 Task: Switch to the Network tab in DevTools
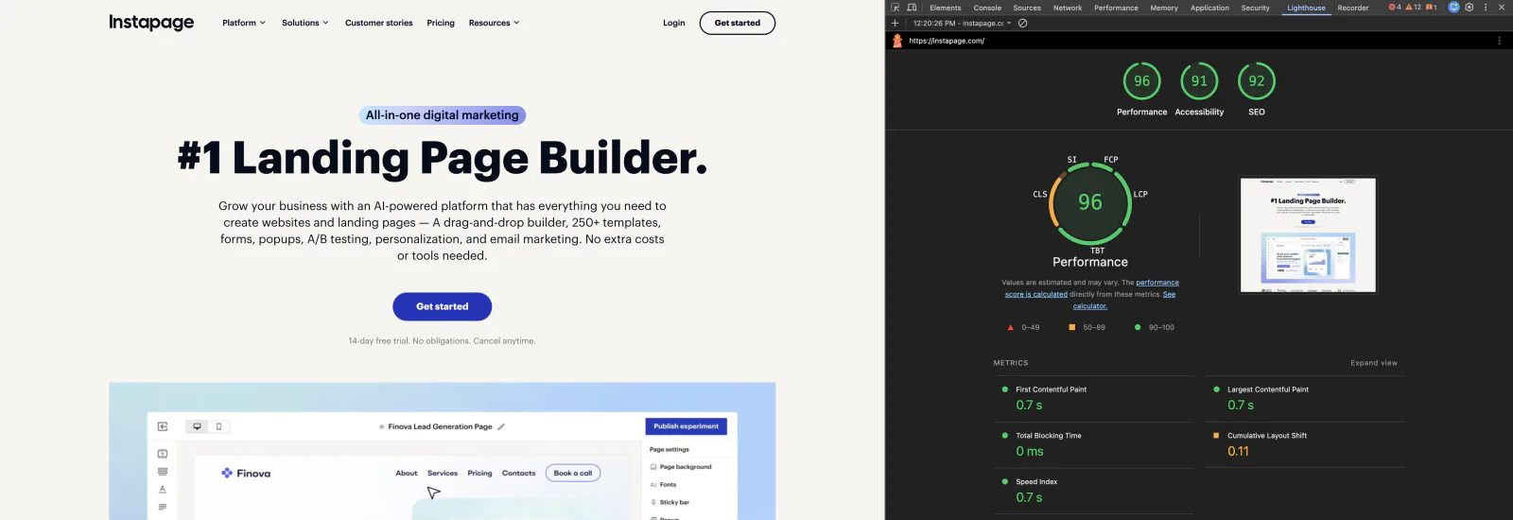pos(1068,8)
